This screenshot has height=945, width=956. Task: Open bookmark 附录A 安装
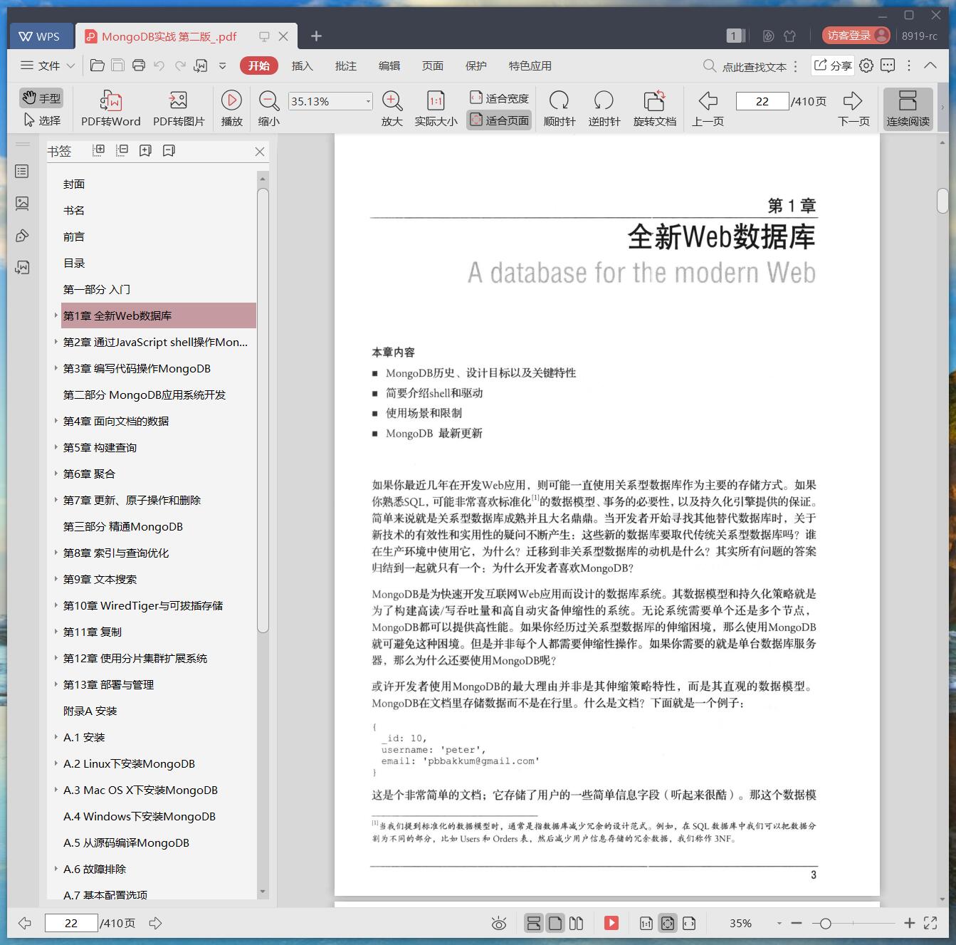[90, 711]
